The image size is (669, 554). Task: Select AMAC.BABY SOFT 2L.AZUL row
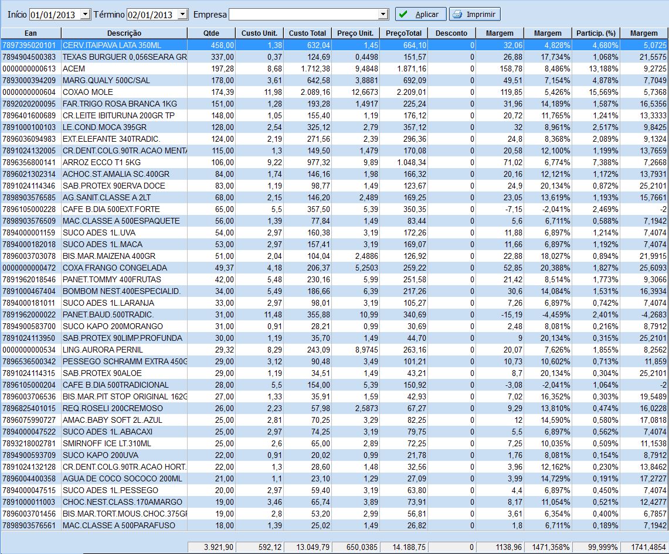[x=334, y=420]
